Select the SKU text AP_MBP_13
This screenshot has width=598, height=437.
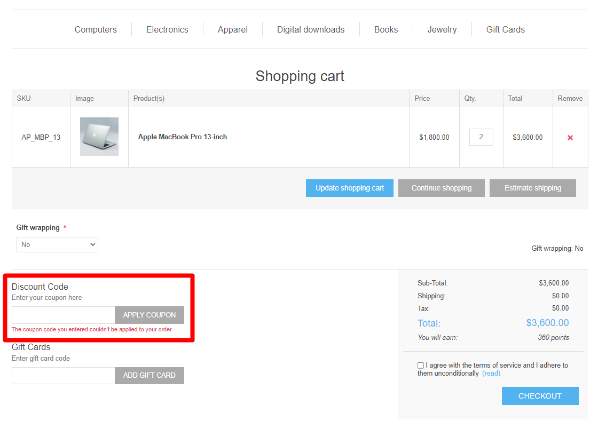click(x=41, y=138)
